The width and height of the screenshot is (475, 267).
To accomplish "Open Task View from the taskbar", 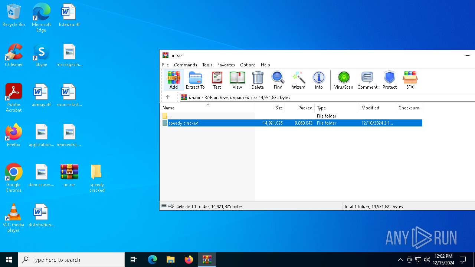I will pos(134,260).
